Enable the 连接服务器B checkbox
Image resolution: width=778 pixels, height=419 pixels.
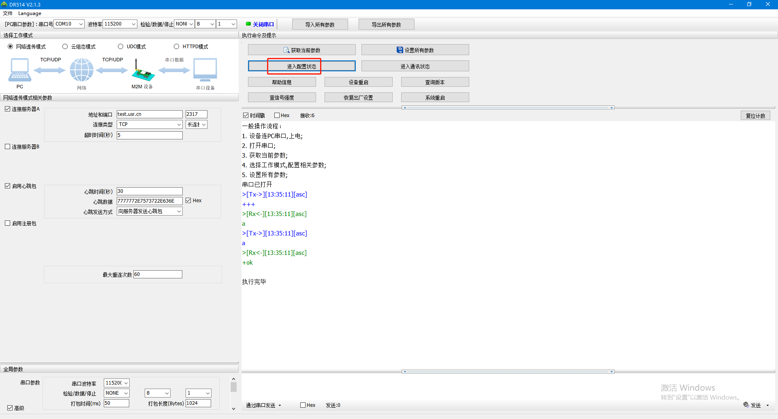tap(7, 147)
